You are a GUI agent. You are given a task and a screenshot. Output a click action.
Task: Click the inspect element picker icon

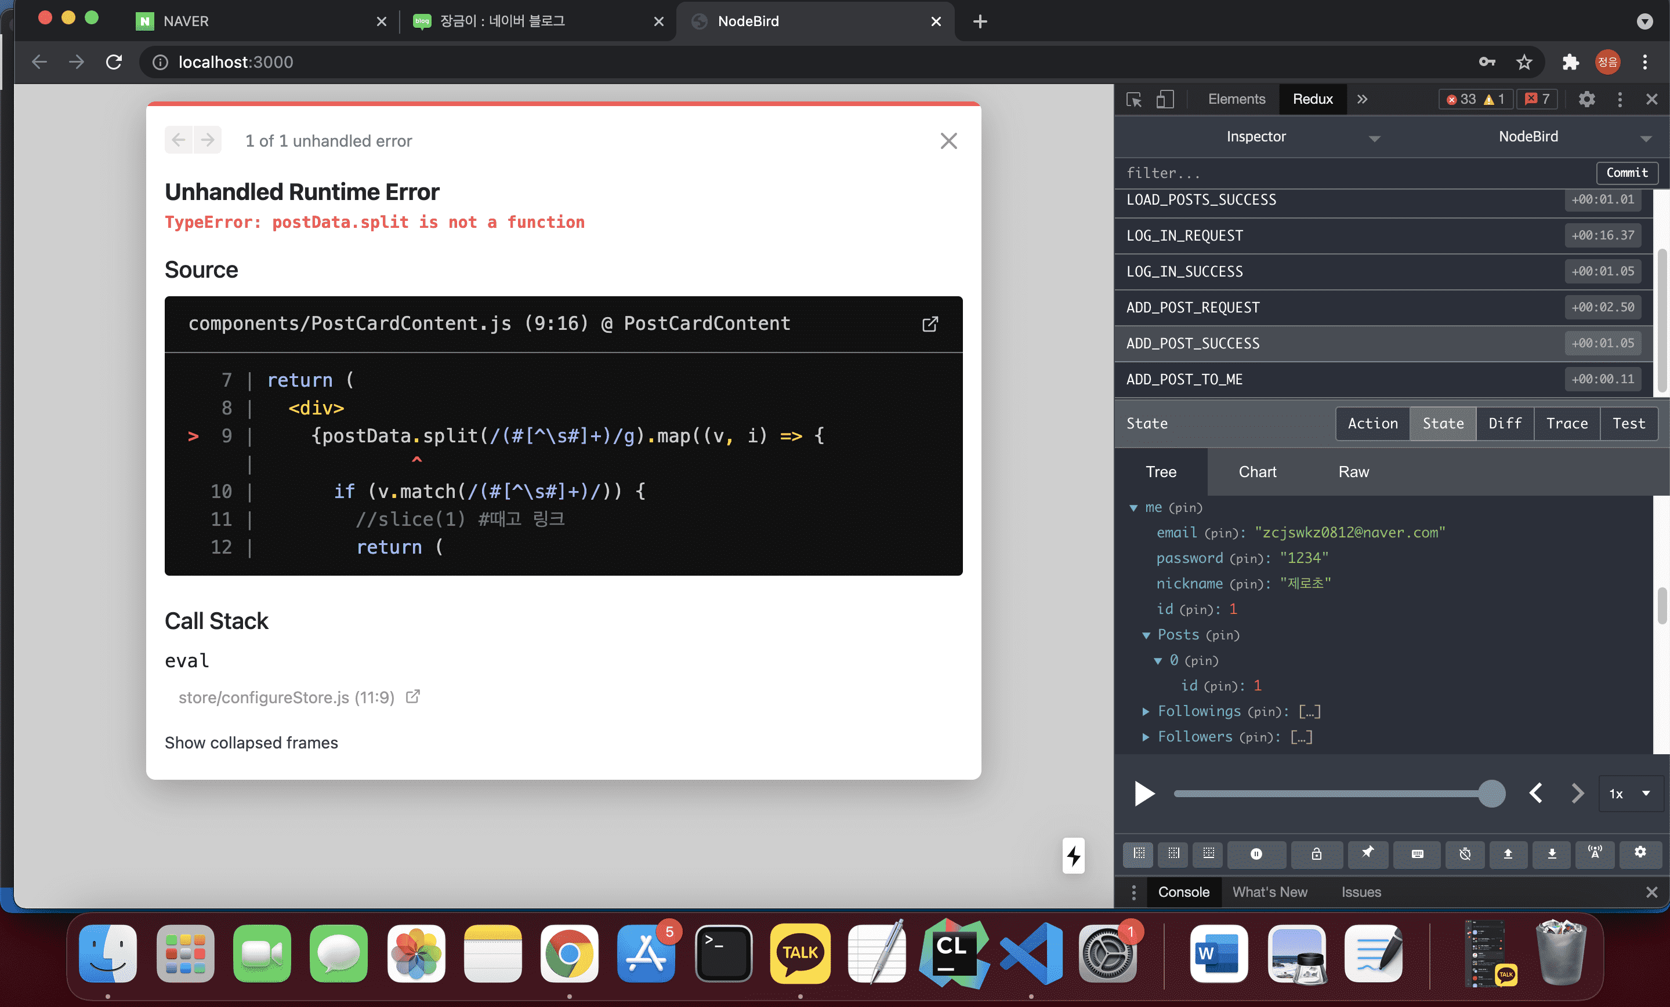(1134, 100)
